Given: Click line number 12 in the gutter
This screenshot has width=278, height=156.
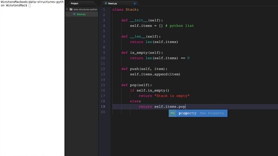Looking at the screenshot, I should click(x=103, y=69).
